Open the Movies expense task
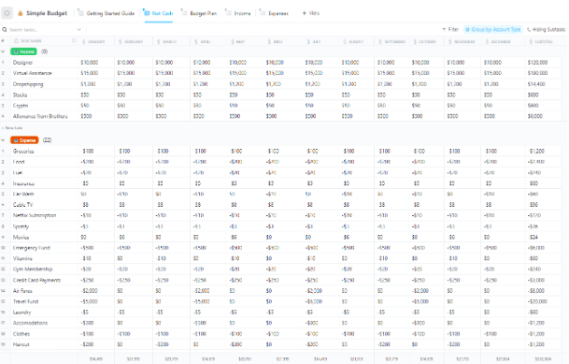569x364 pixels. click(x=21, y=238)
